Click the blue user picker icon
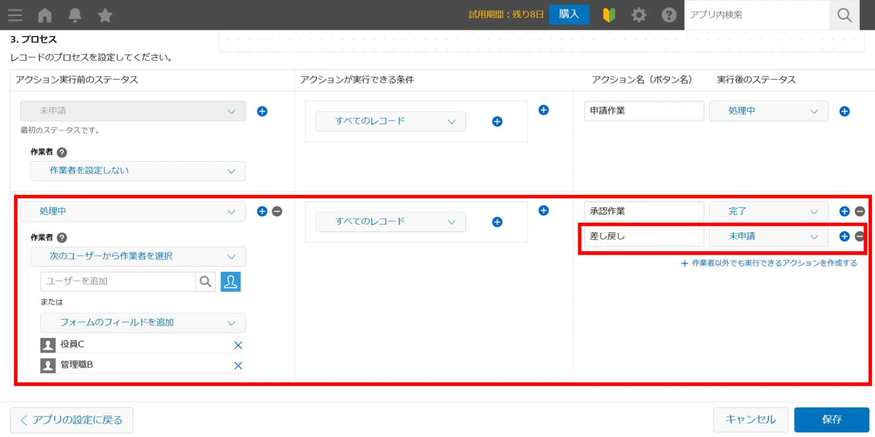 point(230,281)
